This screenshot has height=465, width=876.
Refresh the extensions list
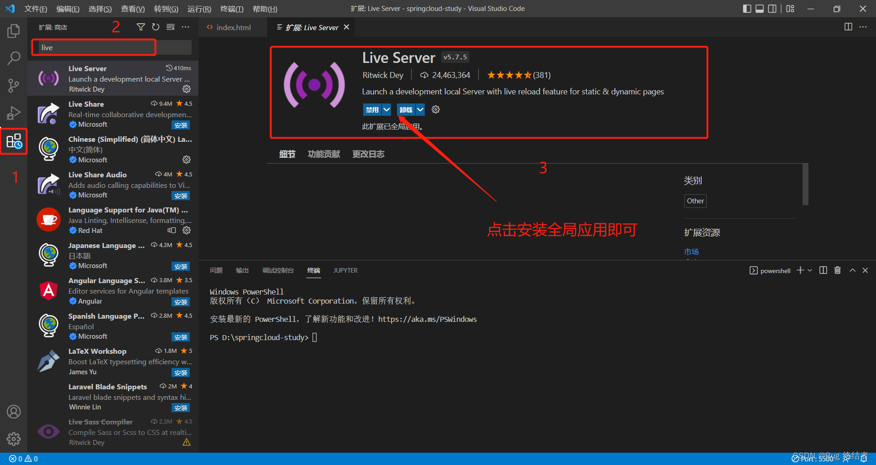tap(156, 27)
